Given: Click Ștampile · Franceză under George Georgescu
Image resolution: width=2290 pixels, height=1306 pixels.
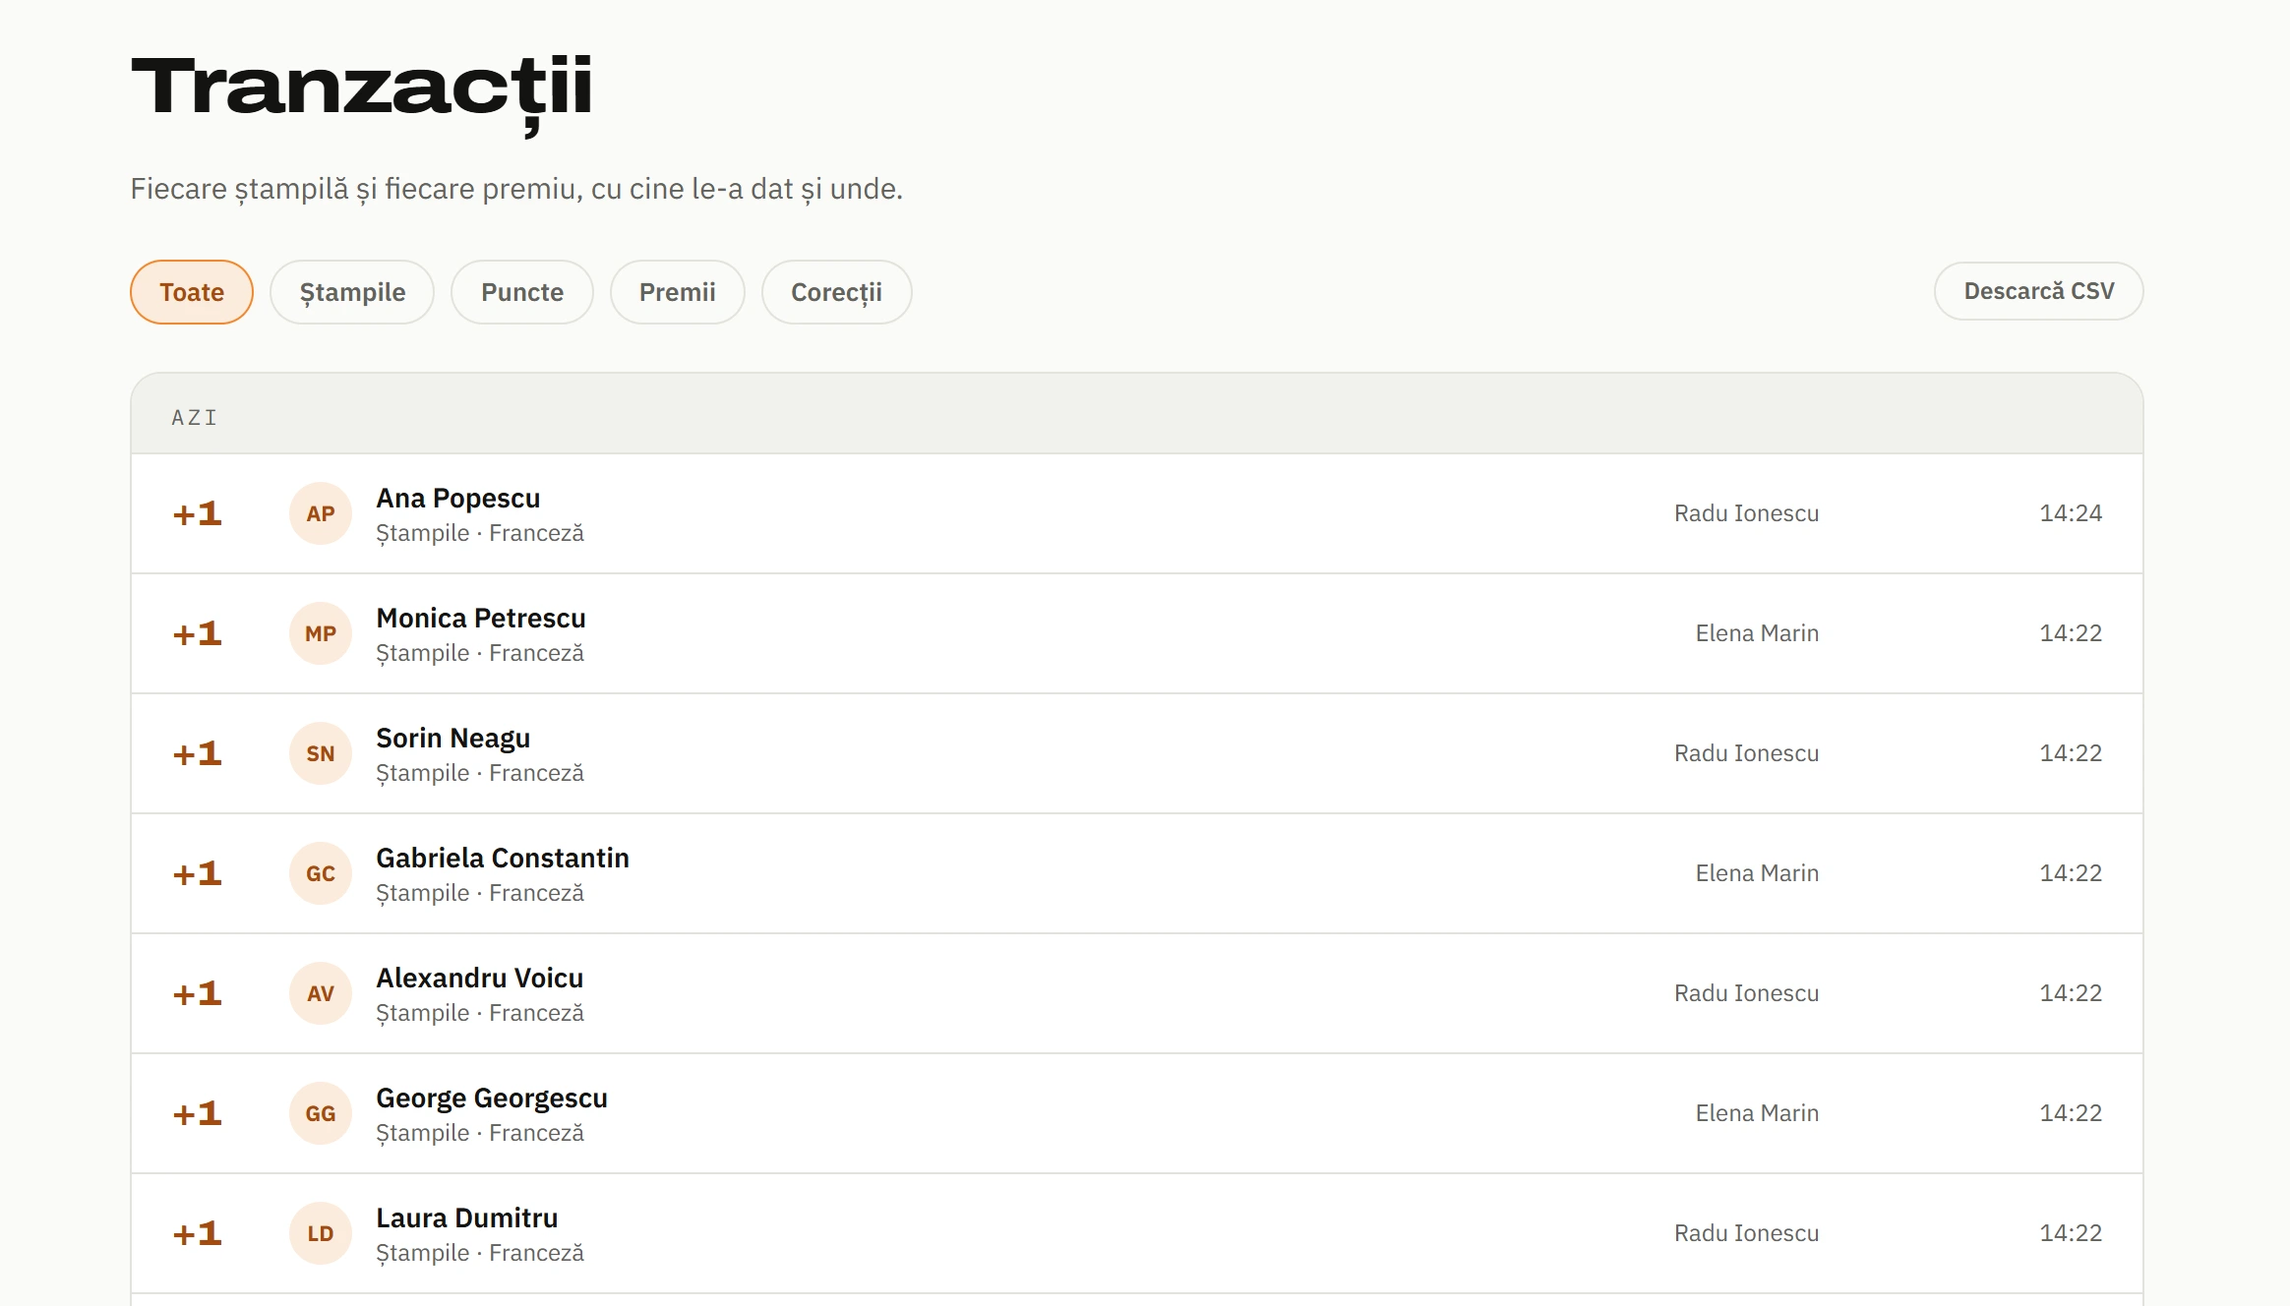Looking at the screenshot, I should [x=480, y=1133].
